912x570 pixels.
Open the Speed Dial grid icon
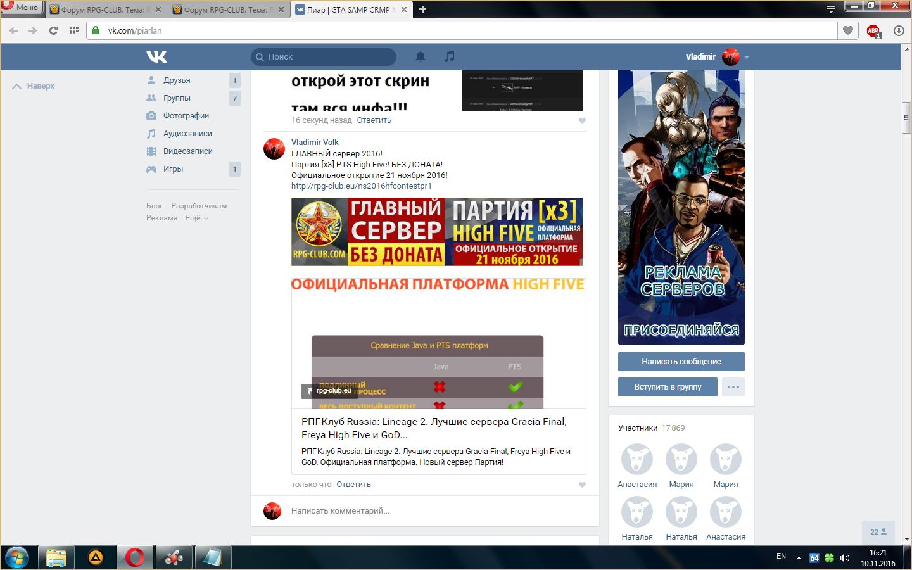pos(73,30)
